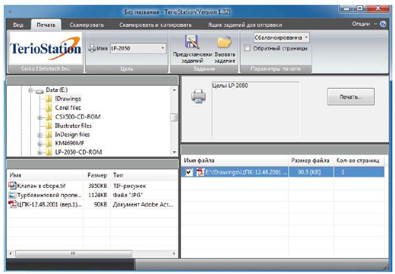Collapse the Data (E:) drive node
The width and height of the screenshot is (395, 274).
tap(31, 91)
